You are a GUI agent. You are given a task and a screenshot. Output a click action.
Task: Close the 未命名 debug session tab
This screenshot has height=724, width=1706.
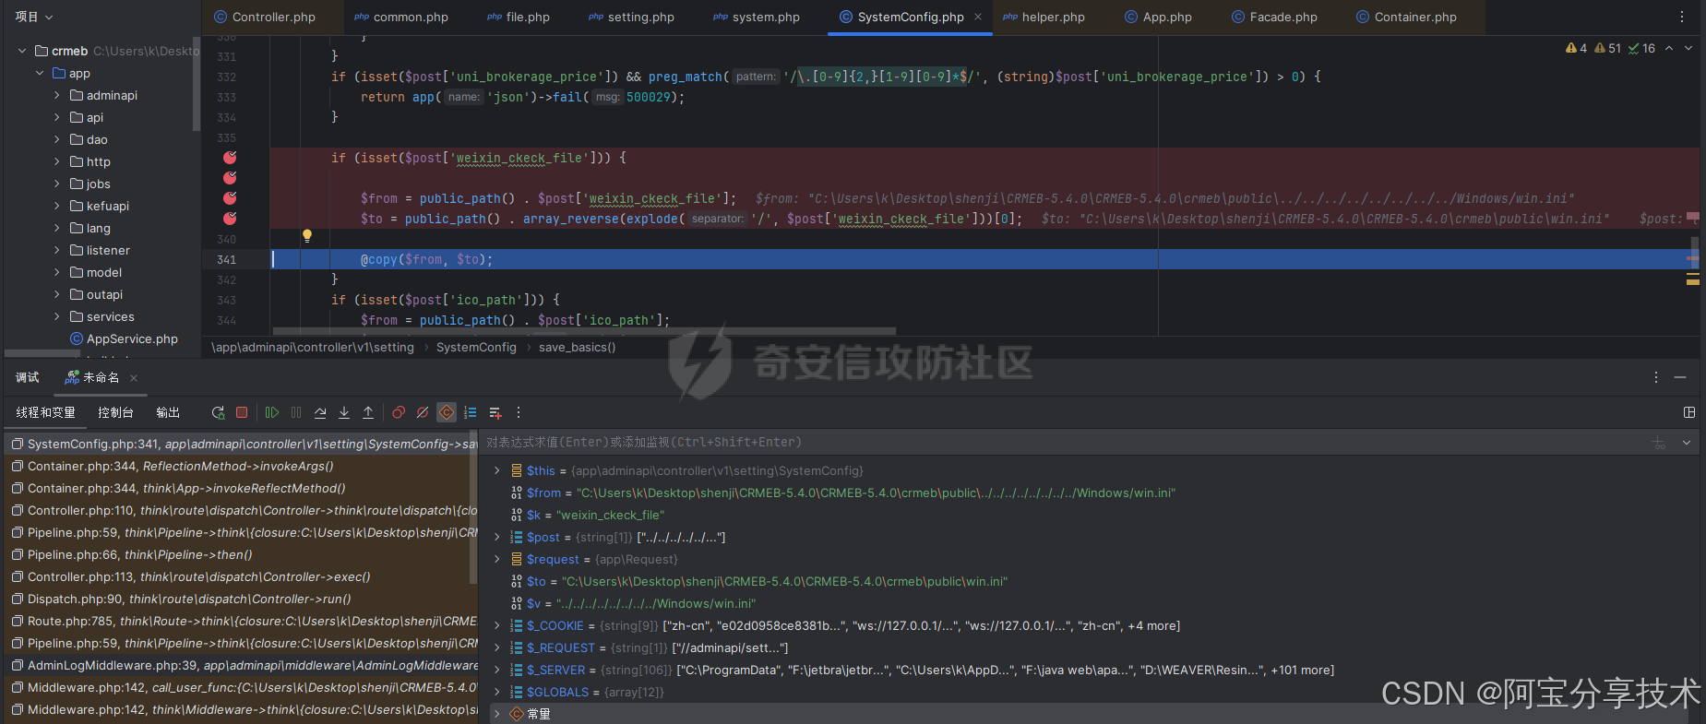134,377
